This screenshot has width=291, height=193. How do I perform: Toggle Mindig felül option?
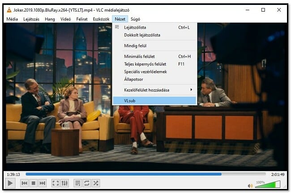(154, 46)
